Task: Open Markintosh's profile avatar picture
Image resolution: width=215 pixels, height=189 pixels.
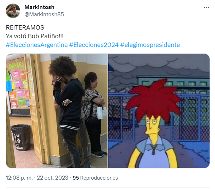Action: coord(13,11)
